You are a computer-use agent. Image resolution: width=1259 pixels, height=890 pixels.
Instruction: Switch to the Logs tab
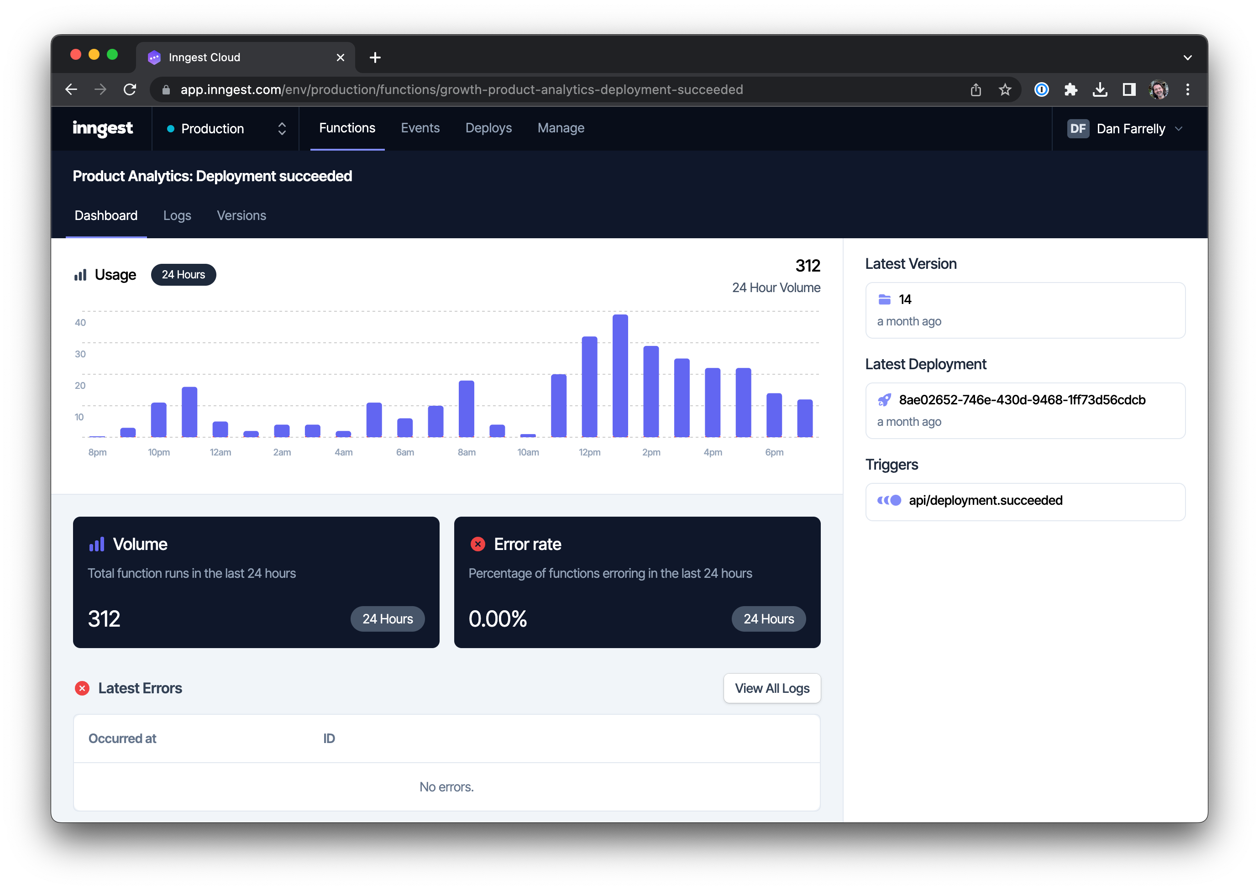click(177, 215)
